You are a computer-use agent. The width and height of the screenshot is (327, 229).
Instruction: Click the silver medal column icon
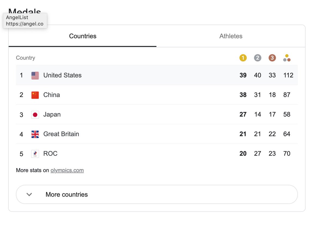258,58
